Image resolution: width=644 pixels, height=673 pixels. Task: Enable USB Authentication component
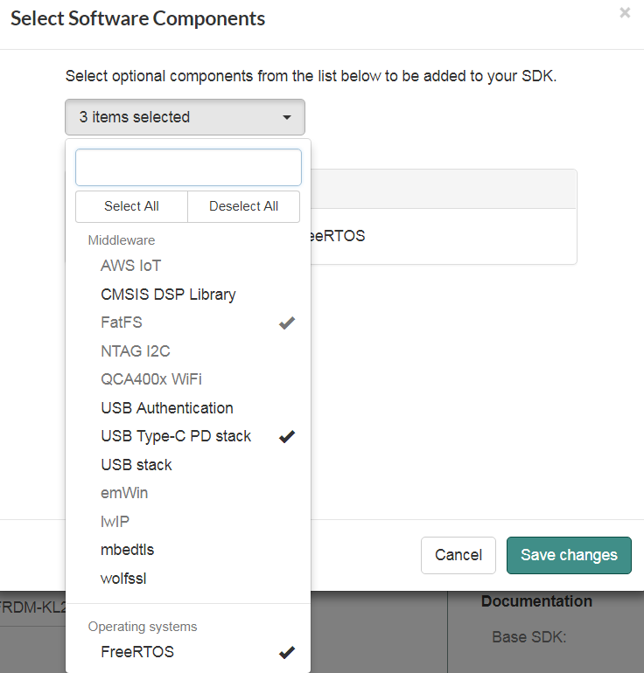(x=167, y=408)
